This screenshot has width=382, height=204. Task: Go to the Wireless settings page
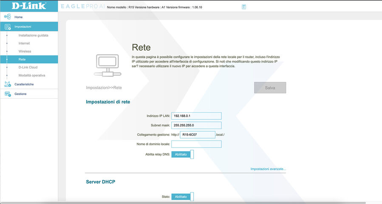(x=25, y=51)
